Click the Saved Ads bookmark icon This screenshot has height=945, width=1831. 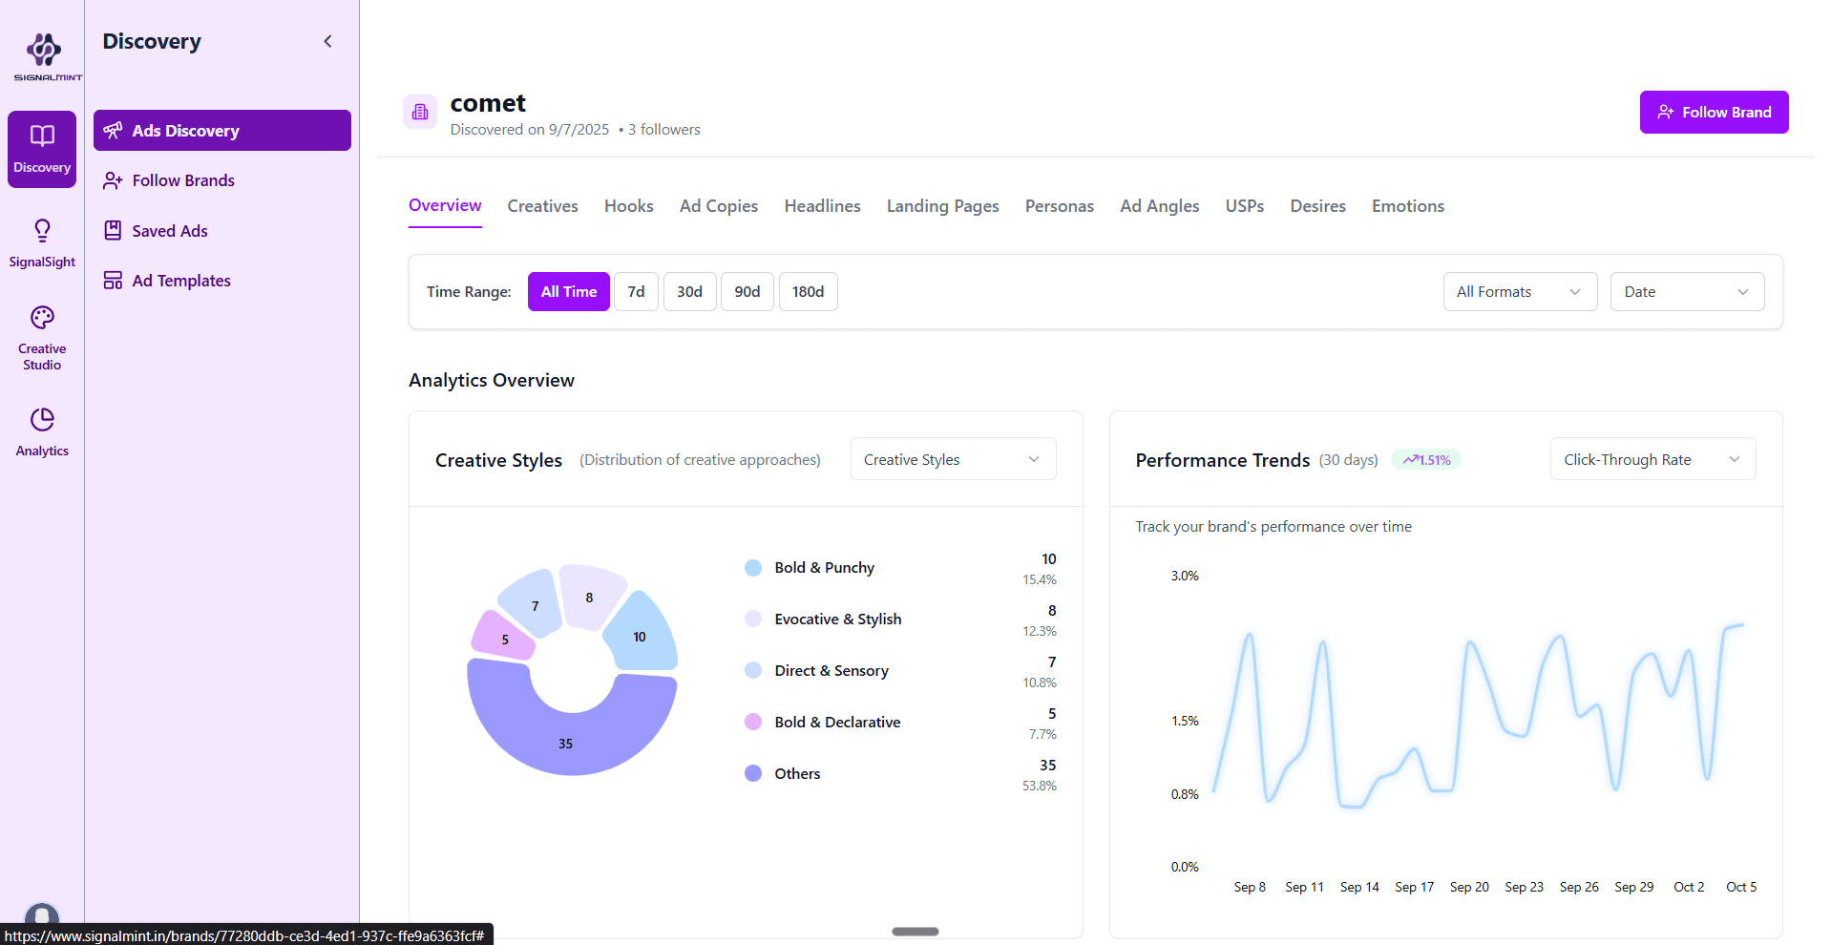[x=113, y=230]
